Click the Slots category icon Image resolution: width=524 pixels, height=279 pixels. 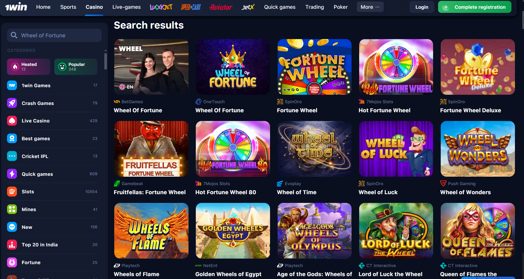point(12,192)
